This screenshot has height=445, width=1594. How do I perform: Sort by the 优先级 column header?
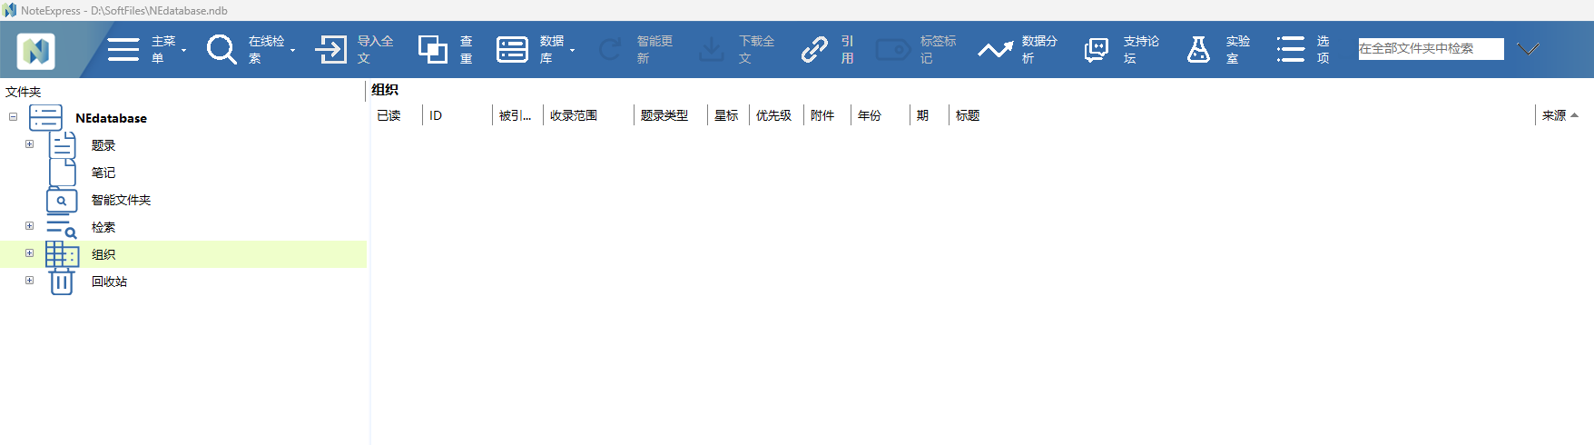point(776,115)
